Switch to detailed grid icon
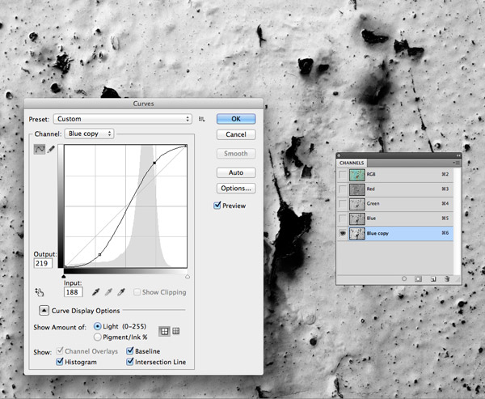The width and height of the screenshot is (485, 399). pyautogui.click(x=176, y=330)
